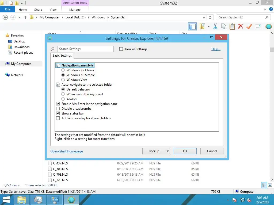Click the New folder icon in title bar
274x205 pixels.
point(17,3)
